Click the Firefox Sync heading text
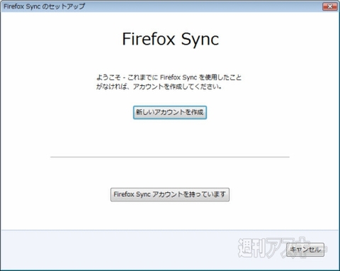This screenshot has height=271, width=340. [x=171, y=39]
